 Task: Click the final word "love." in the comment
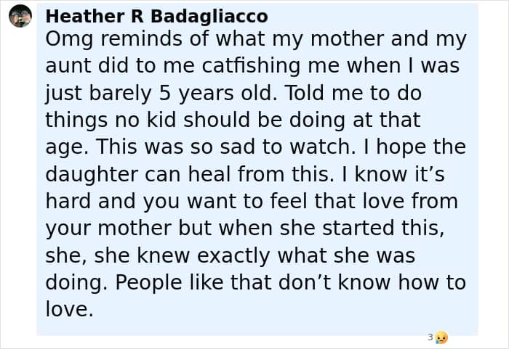[x=70, y=309]
